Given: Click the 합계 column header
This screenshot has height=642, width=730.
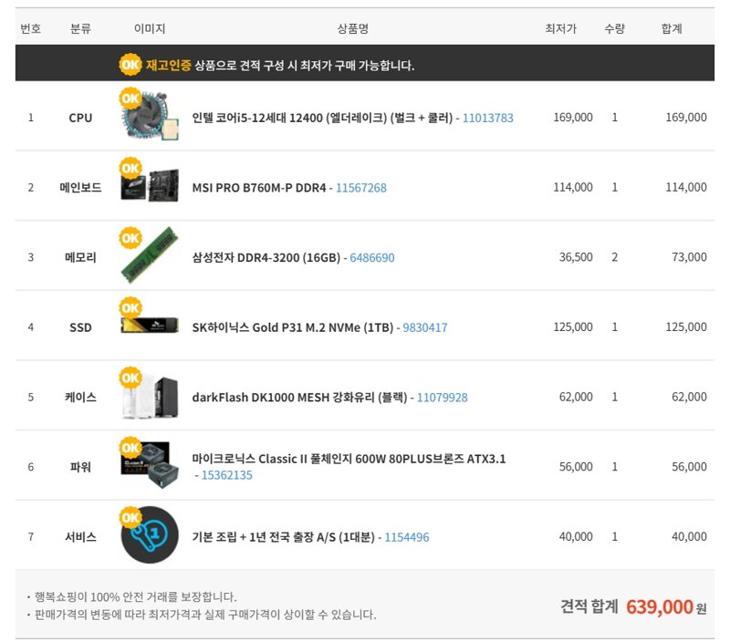Looking at the screenshot, I should (672, 29).
